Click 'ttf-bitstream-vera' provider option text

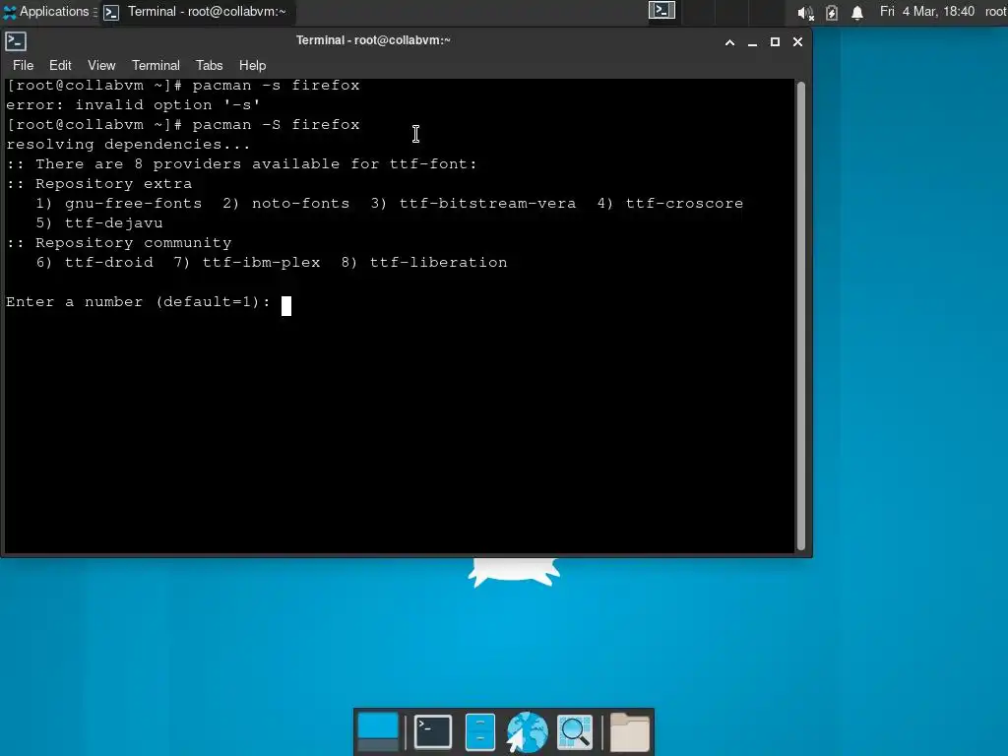point(487,203)
